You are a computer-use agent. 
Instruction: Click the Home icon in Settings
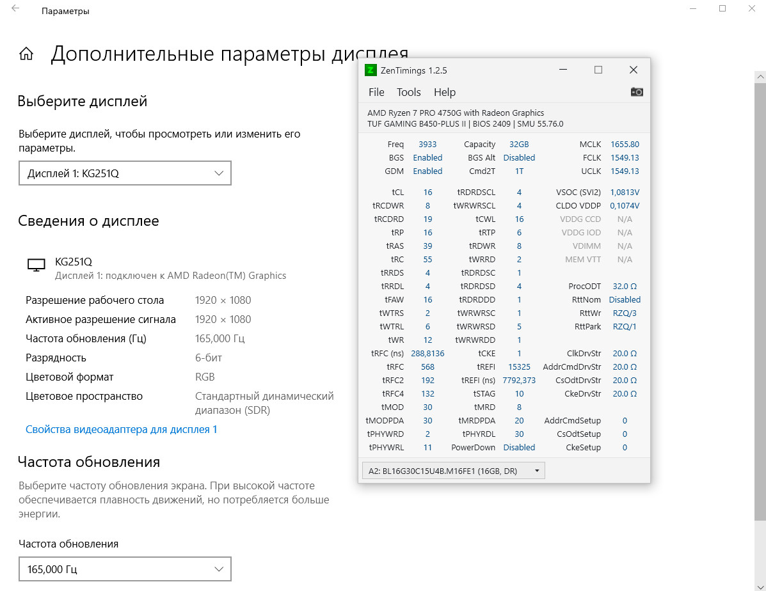tap(26, 54)
